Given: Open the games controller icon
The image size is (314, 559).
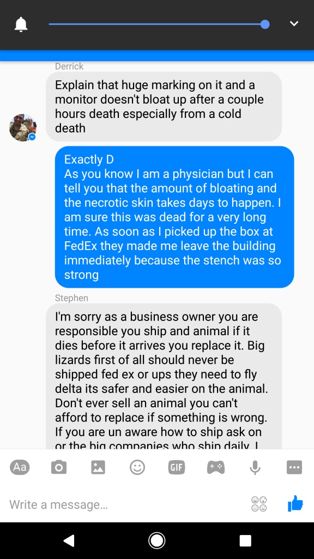Looking at the screenshot, I should coord(216,467).
